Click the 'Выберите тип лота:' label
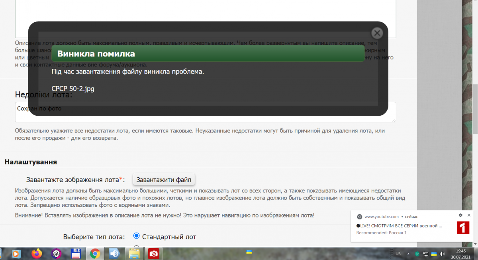 94,237
